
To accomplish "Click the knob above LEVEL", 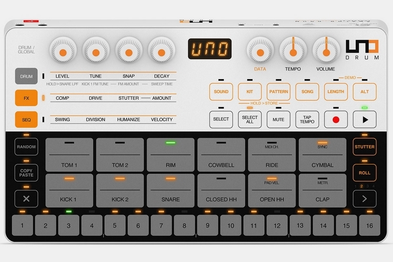I will tap(63, 50).
